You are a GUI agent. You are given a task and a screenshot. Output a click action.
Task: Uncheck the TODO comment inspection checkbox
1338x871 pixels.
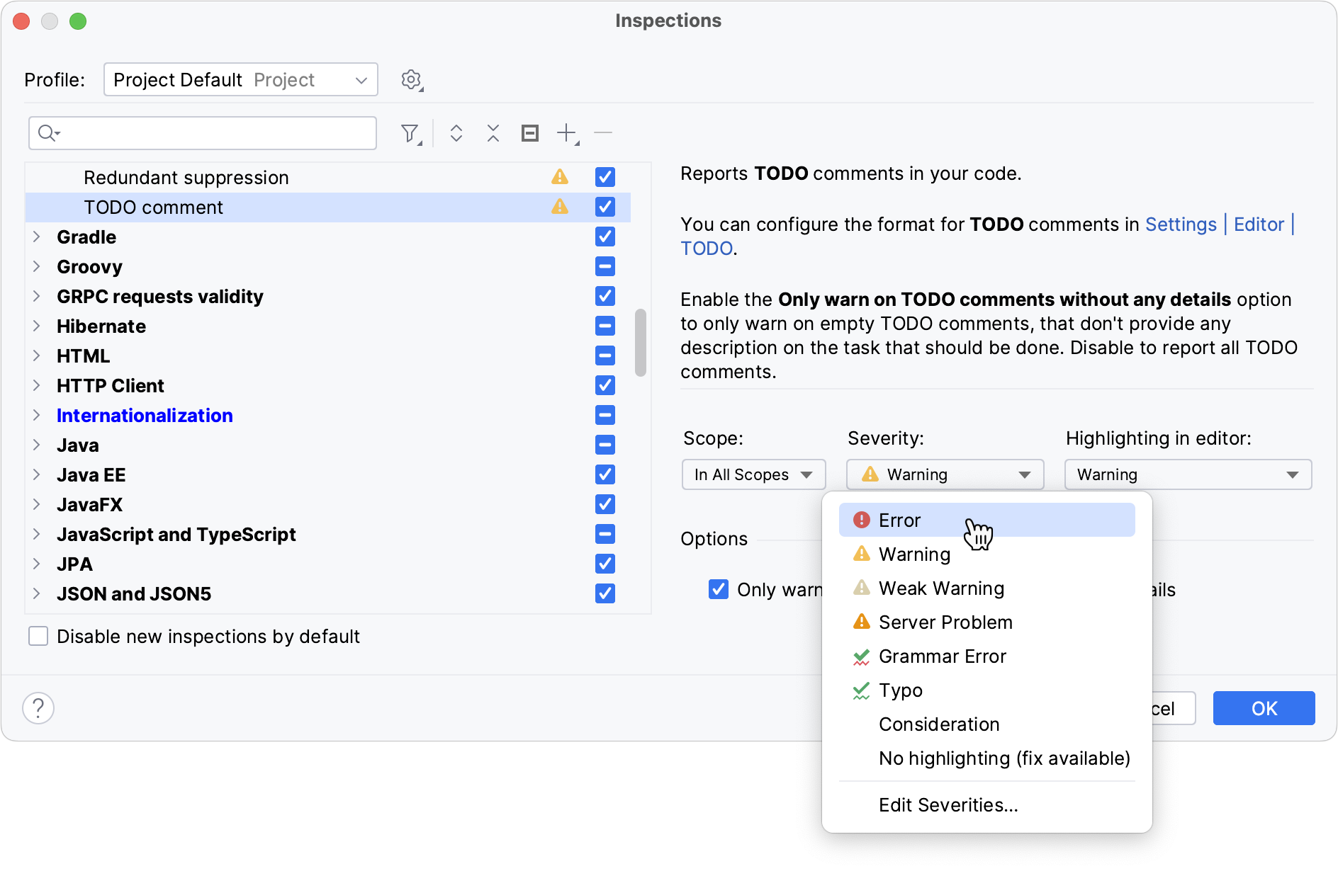(x=605, y=207)
